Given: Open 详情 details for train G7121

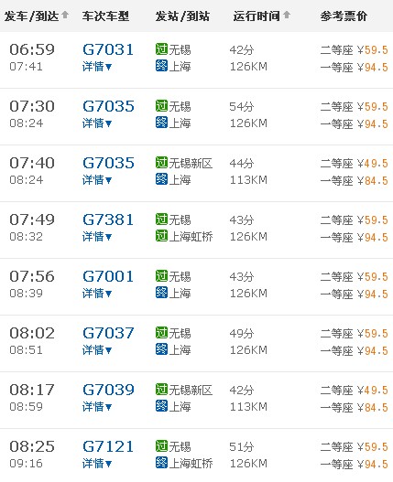Looking at the screenshot, I should (x=97, y=463).
